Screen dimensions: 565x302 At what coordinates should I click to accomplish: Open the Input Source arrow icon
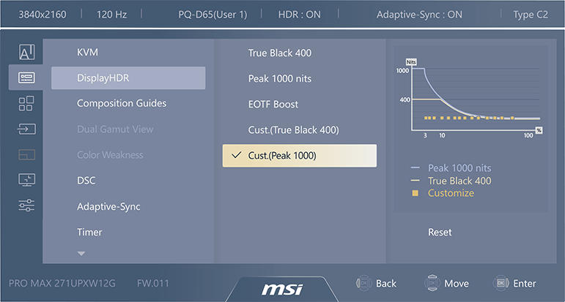tap(26, 129)
